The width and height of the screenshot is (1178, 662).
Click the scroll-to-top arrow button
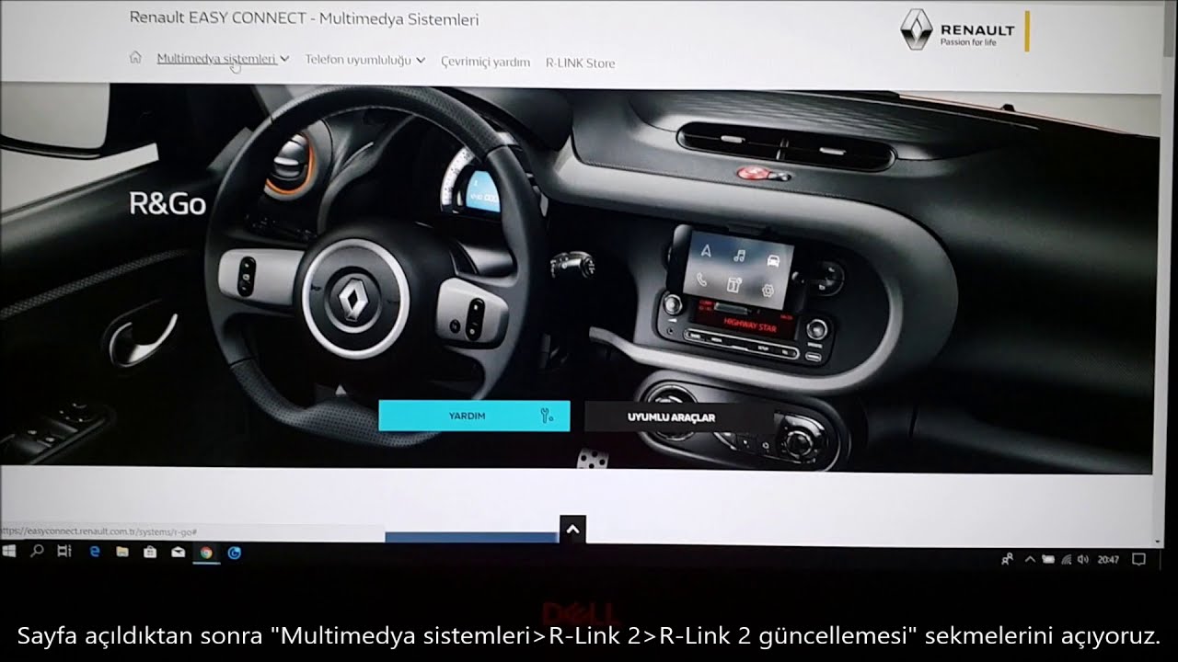coord(572,530)
